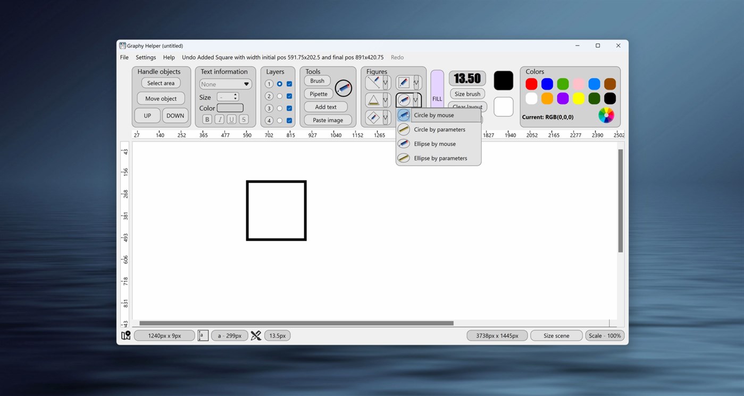Select the Square figure tool

coord(404,82)
